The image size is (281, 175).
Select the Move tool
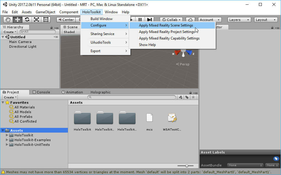click(x=17, y=19)
